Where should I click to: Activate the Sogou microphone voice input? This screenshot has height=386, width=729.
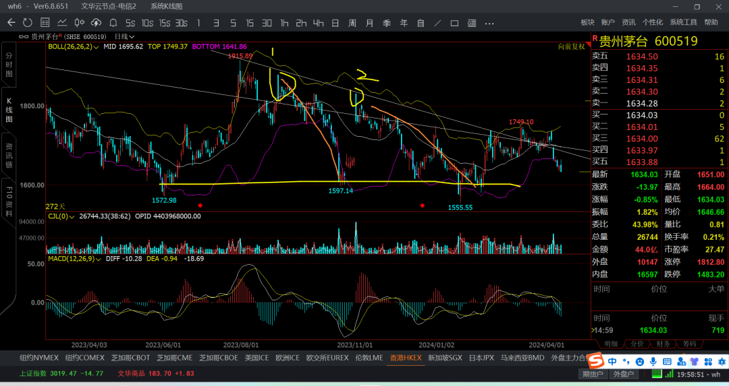pos(653,361)
